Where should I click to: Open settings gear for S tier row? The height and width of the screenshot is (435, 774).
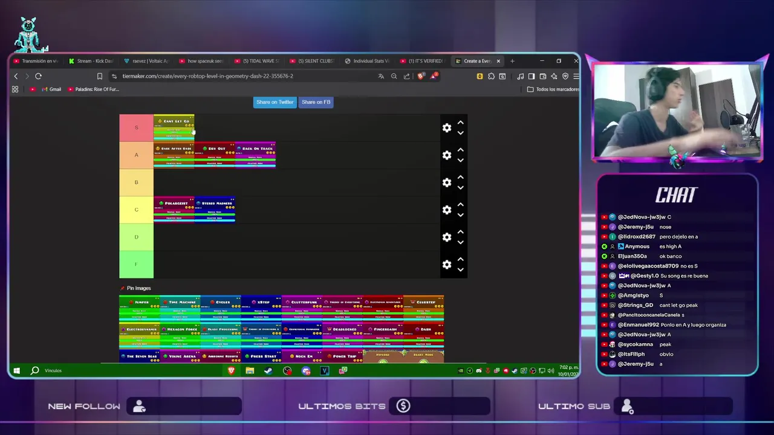coord(446,127)
